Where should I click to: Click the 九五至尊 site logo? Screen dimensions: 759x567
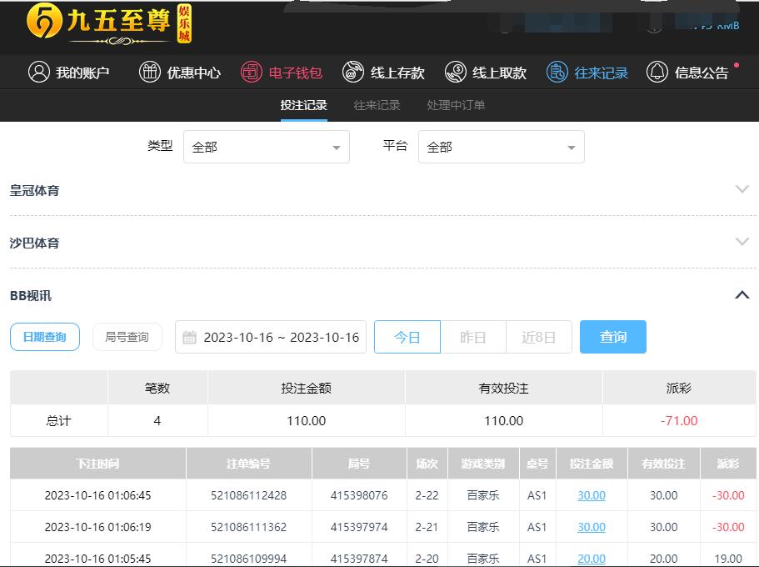click(108, 23)
